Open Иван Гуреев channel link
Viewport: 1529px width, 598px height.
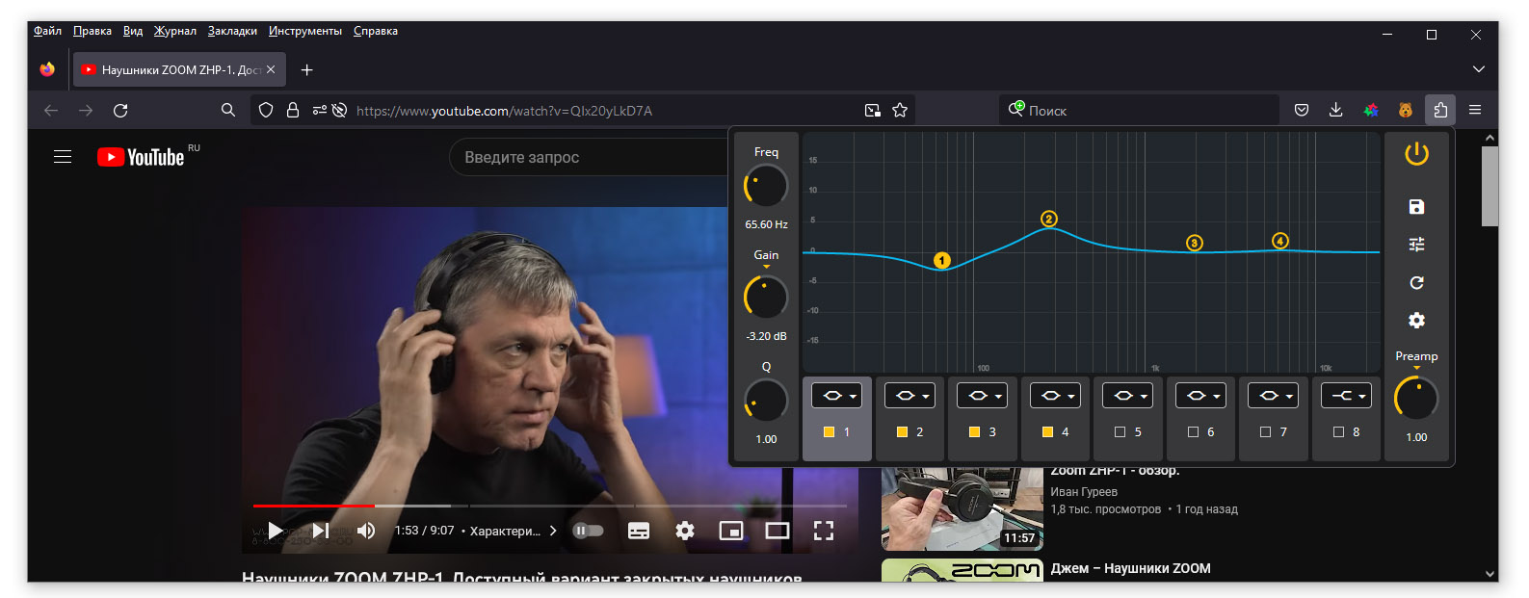coord(1084,492)
